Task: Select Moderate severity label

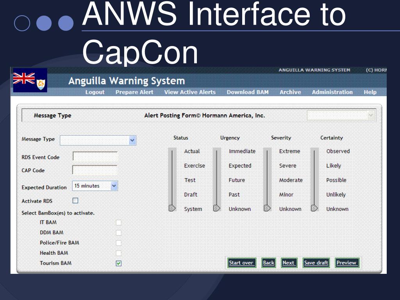Action: (291, 180)
